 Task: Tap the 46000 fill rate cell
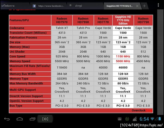[x=123, y=68]
